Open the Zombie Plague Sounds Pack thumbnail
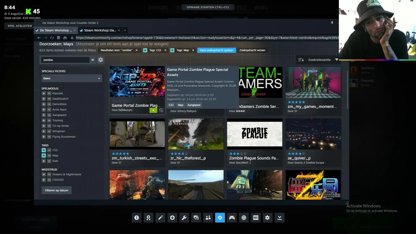The image size is (416, 234). [x=254, y=134]
